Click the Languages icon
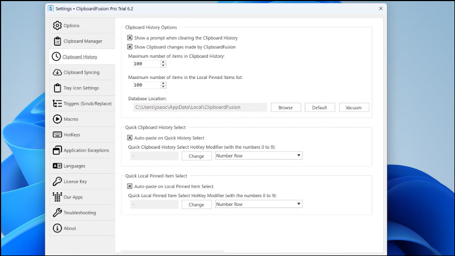Viewport: 455px width, 256px height. click(x=57, y=166)
